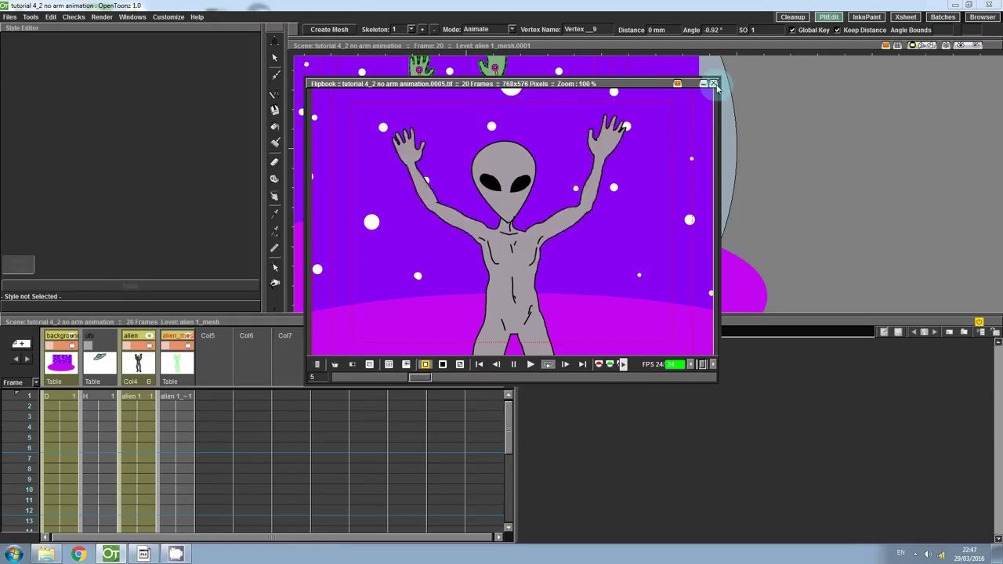Click the green FPS value field

tap(675, 364)
